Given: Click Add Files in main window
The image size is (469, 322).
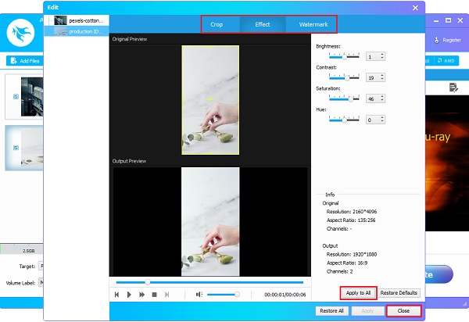Looking at the screenshot, I should [x=25, y=61].
